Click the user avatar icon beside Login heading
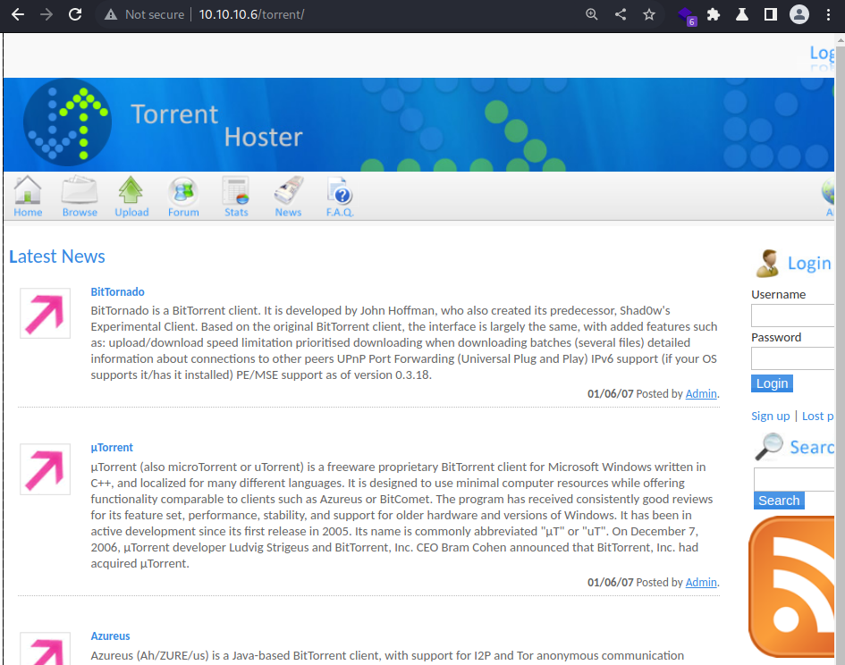The image size is (845, 665). pyautogui.click(x=767, y=264)
